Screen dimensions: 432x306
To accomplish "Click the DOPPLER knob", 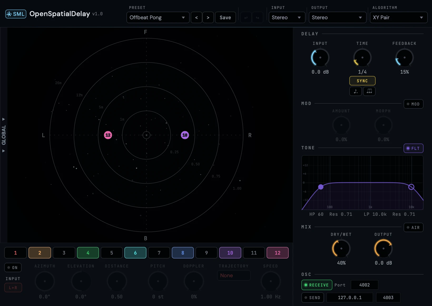I will click(x=194, y=281).
